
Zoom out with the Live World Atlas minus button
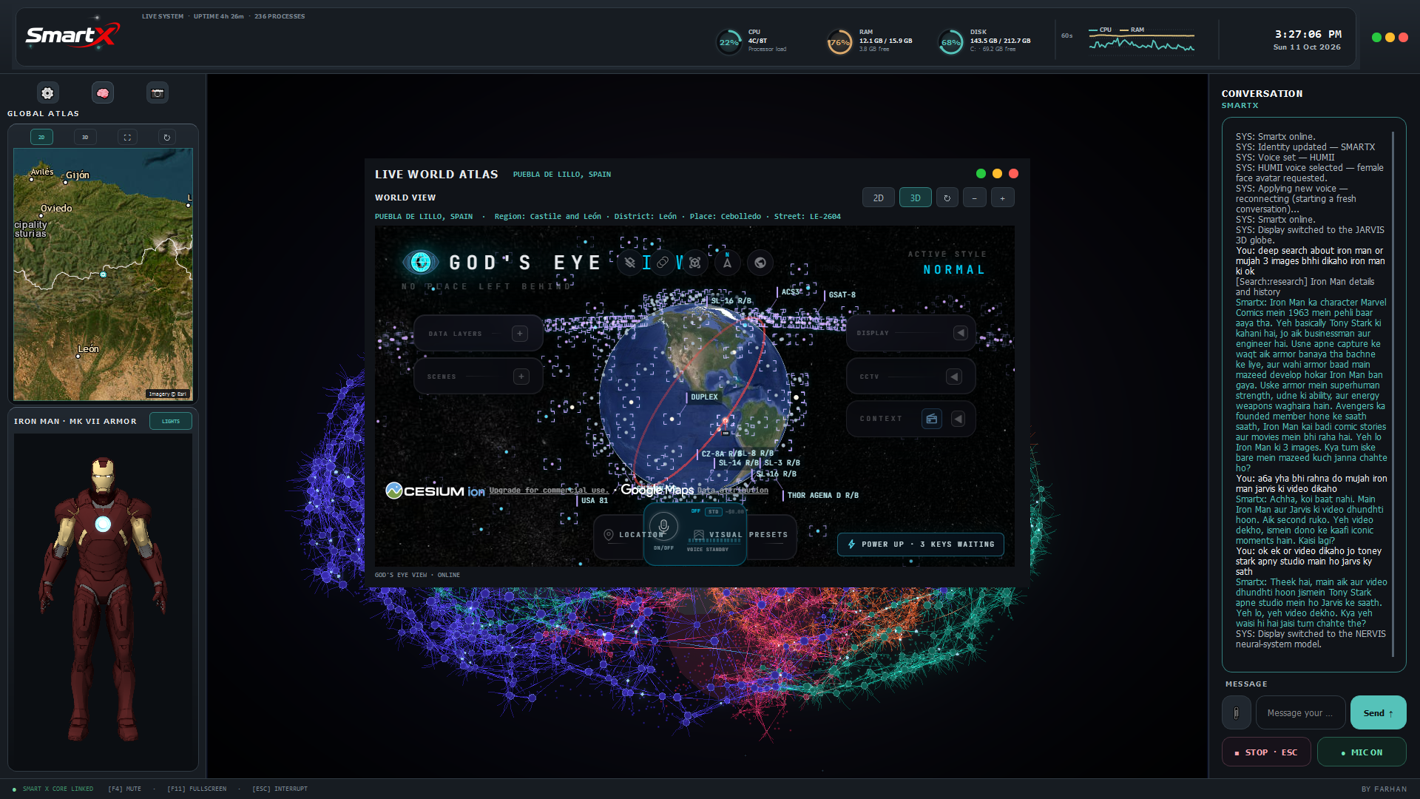point(975,198)
